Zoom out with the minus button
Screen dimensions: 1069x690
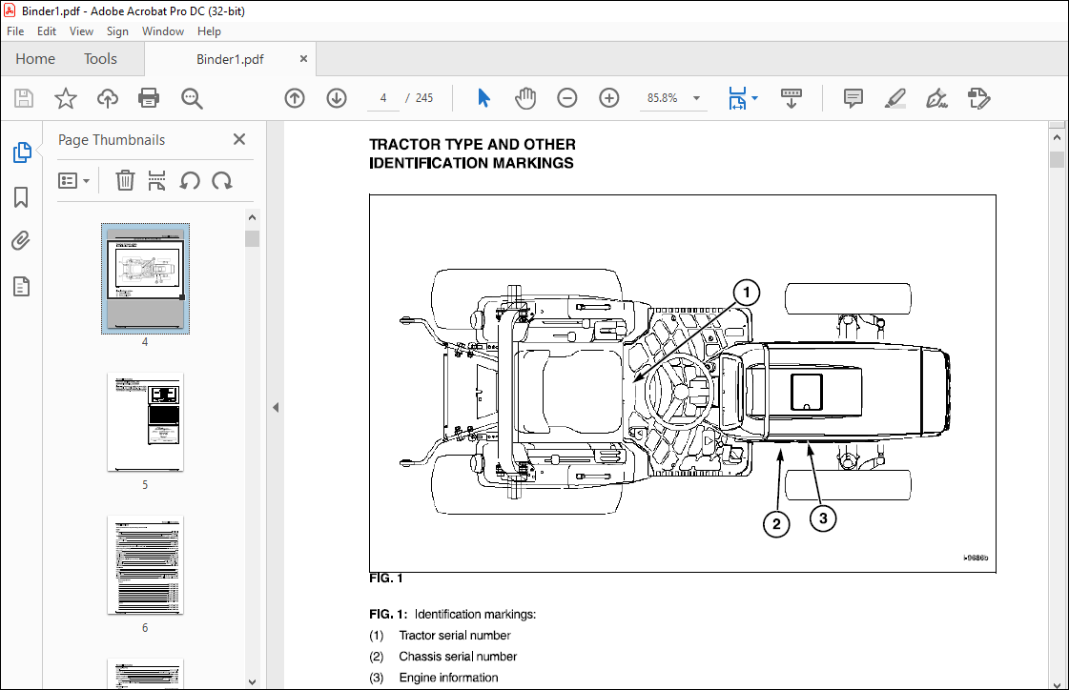(566, 98)
